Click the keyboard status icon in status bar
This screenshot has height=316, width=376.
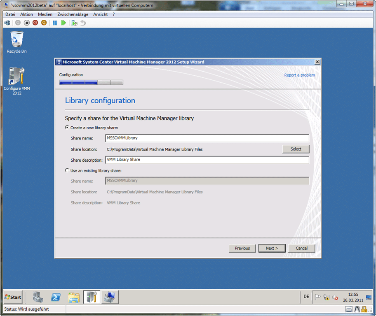tap(349, 309)
